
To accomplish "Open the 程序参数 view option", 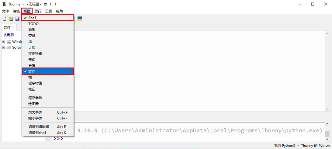I will pyautogui.click(x=35, y=98).
